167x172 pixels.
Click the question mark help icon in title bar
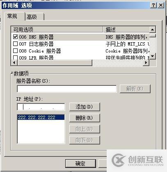pos(153,5)
